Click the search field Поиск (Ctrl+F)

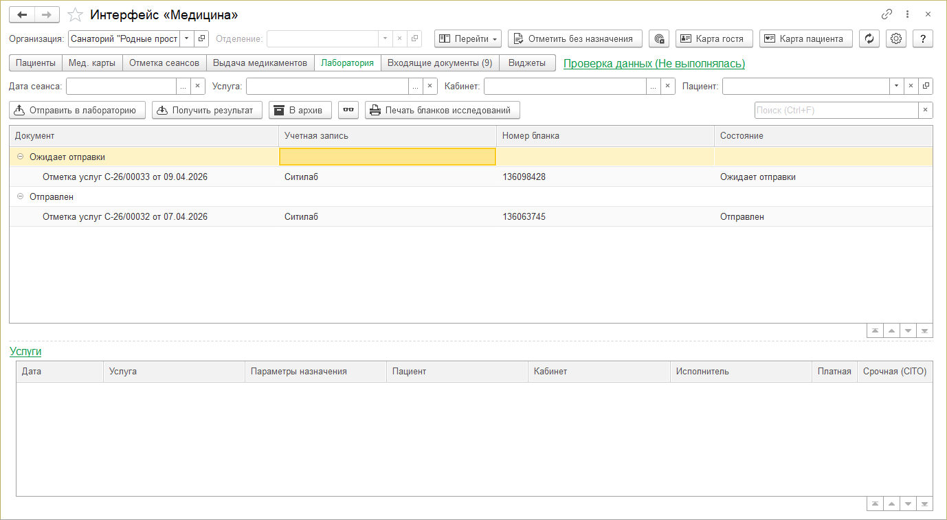pyautogui.click(x=836, y=111)
